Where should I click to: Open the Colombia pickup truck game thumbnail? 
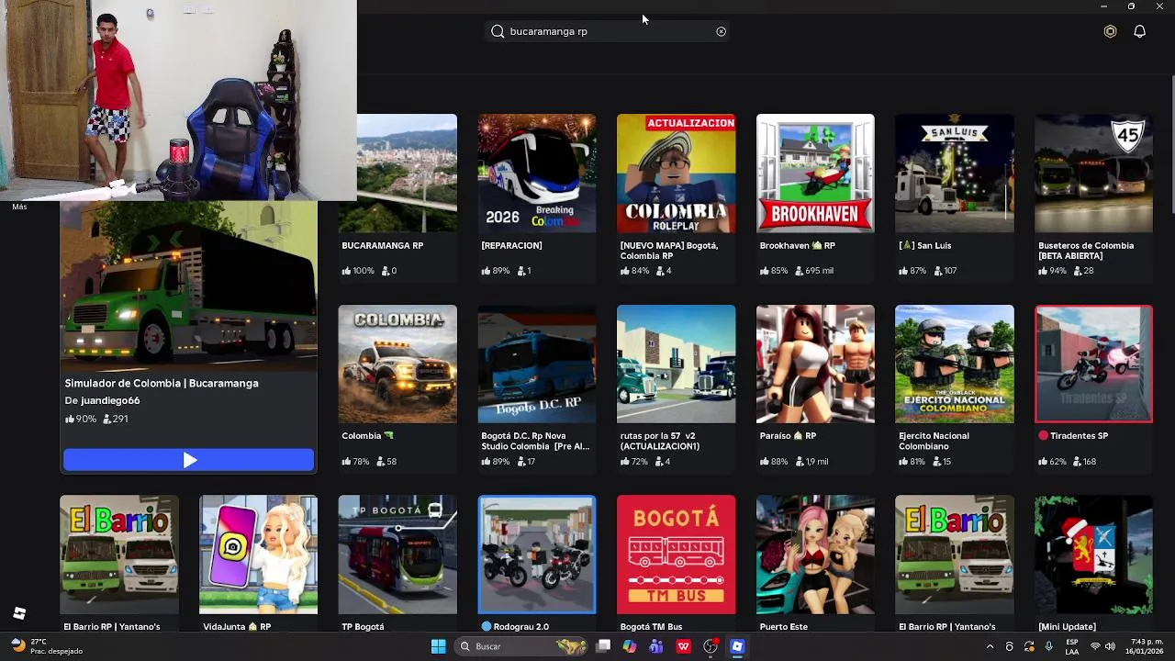397,364
